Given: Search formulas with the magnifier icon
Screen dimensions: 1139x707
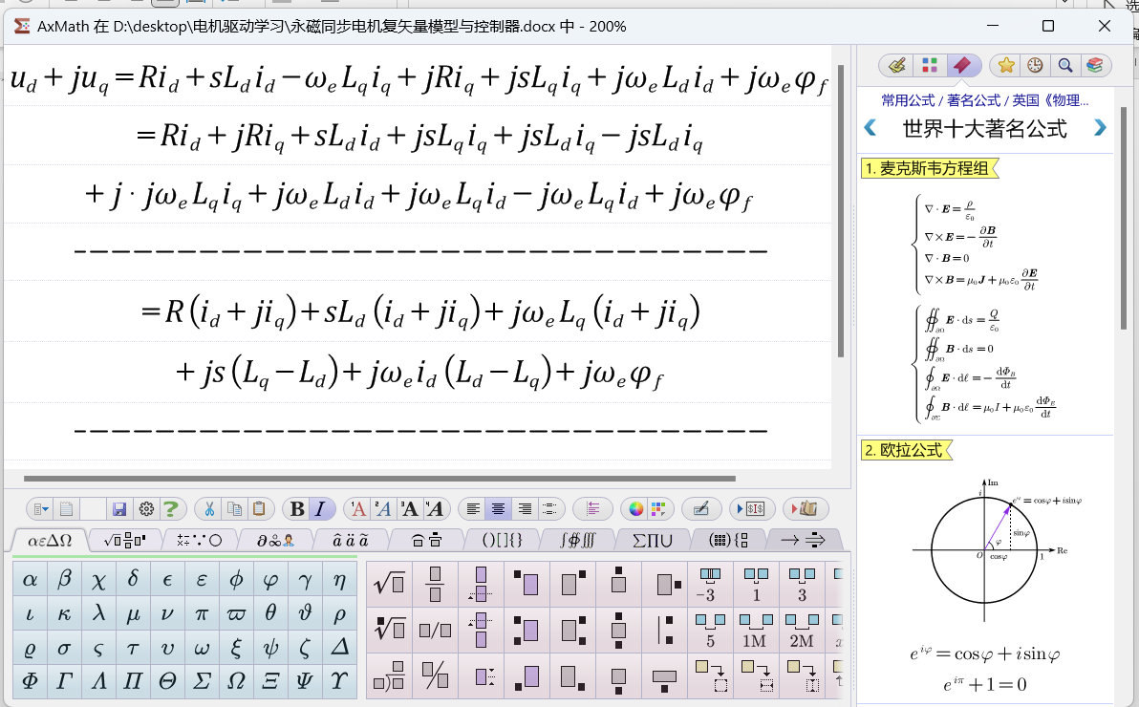Looking at the screenshot, I should coord(1064,65).
